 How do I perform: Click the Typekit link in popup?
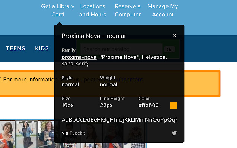coord(77,133)
